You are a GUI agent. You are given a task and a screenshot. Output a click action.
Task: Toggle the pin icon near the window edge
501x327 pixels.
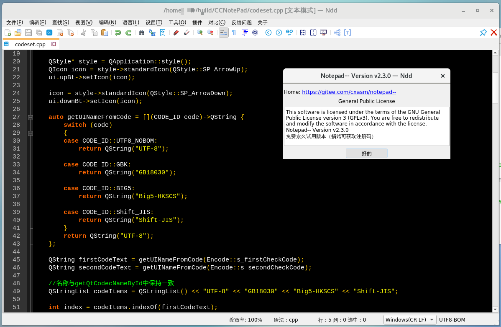[x=483, y=32]
